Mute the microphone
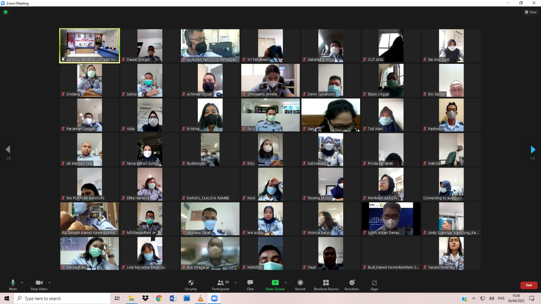Viewport: 541px width, 304px height. (x=13, y=285)
